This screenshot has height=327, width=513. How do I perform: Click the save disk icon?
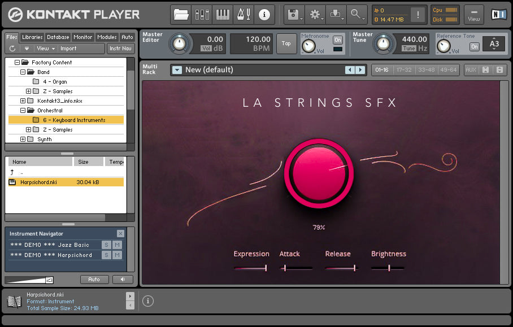[x=294, y=15]
